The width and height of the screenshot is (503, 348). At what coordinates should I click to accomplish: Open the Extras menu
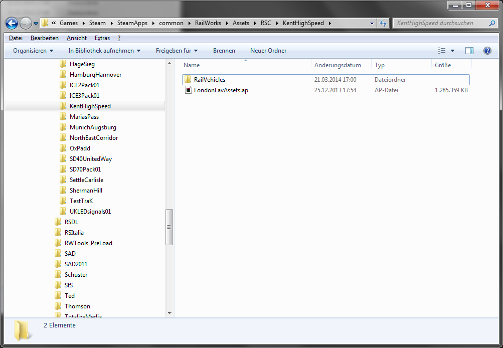pyautogui.click(x=102, y=38)
